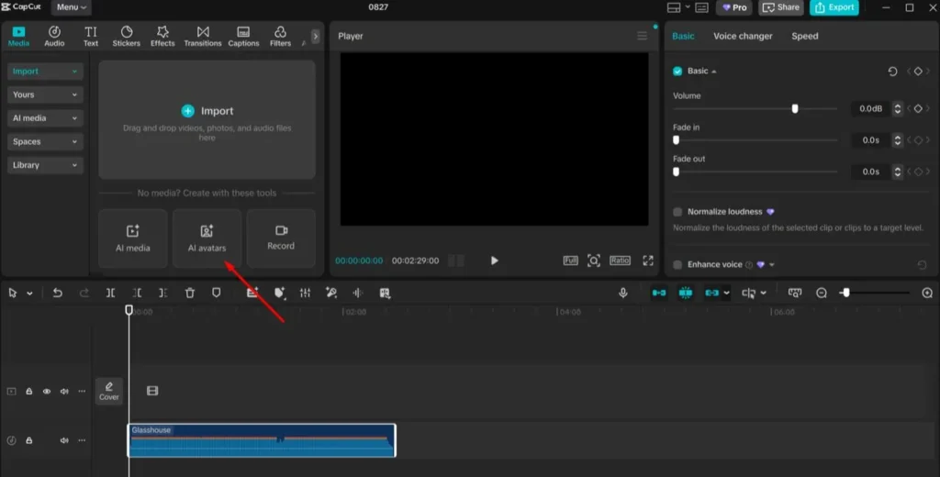Image resolution: width=940 pixels, height=477 pixels.
Task: Adjust the Volume slider handle
Action: click(795, 108)
